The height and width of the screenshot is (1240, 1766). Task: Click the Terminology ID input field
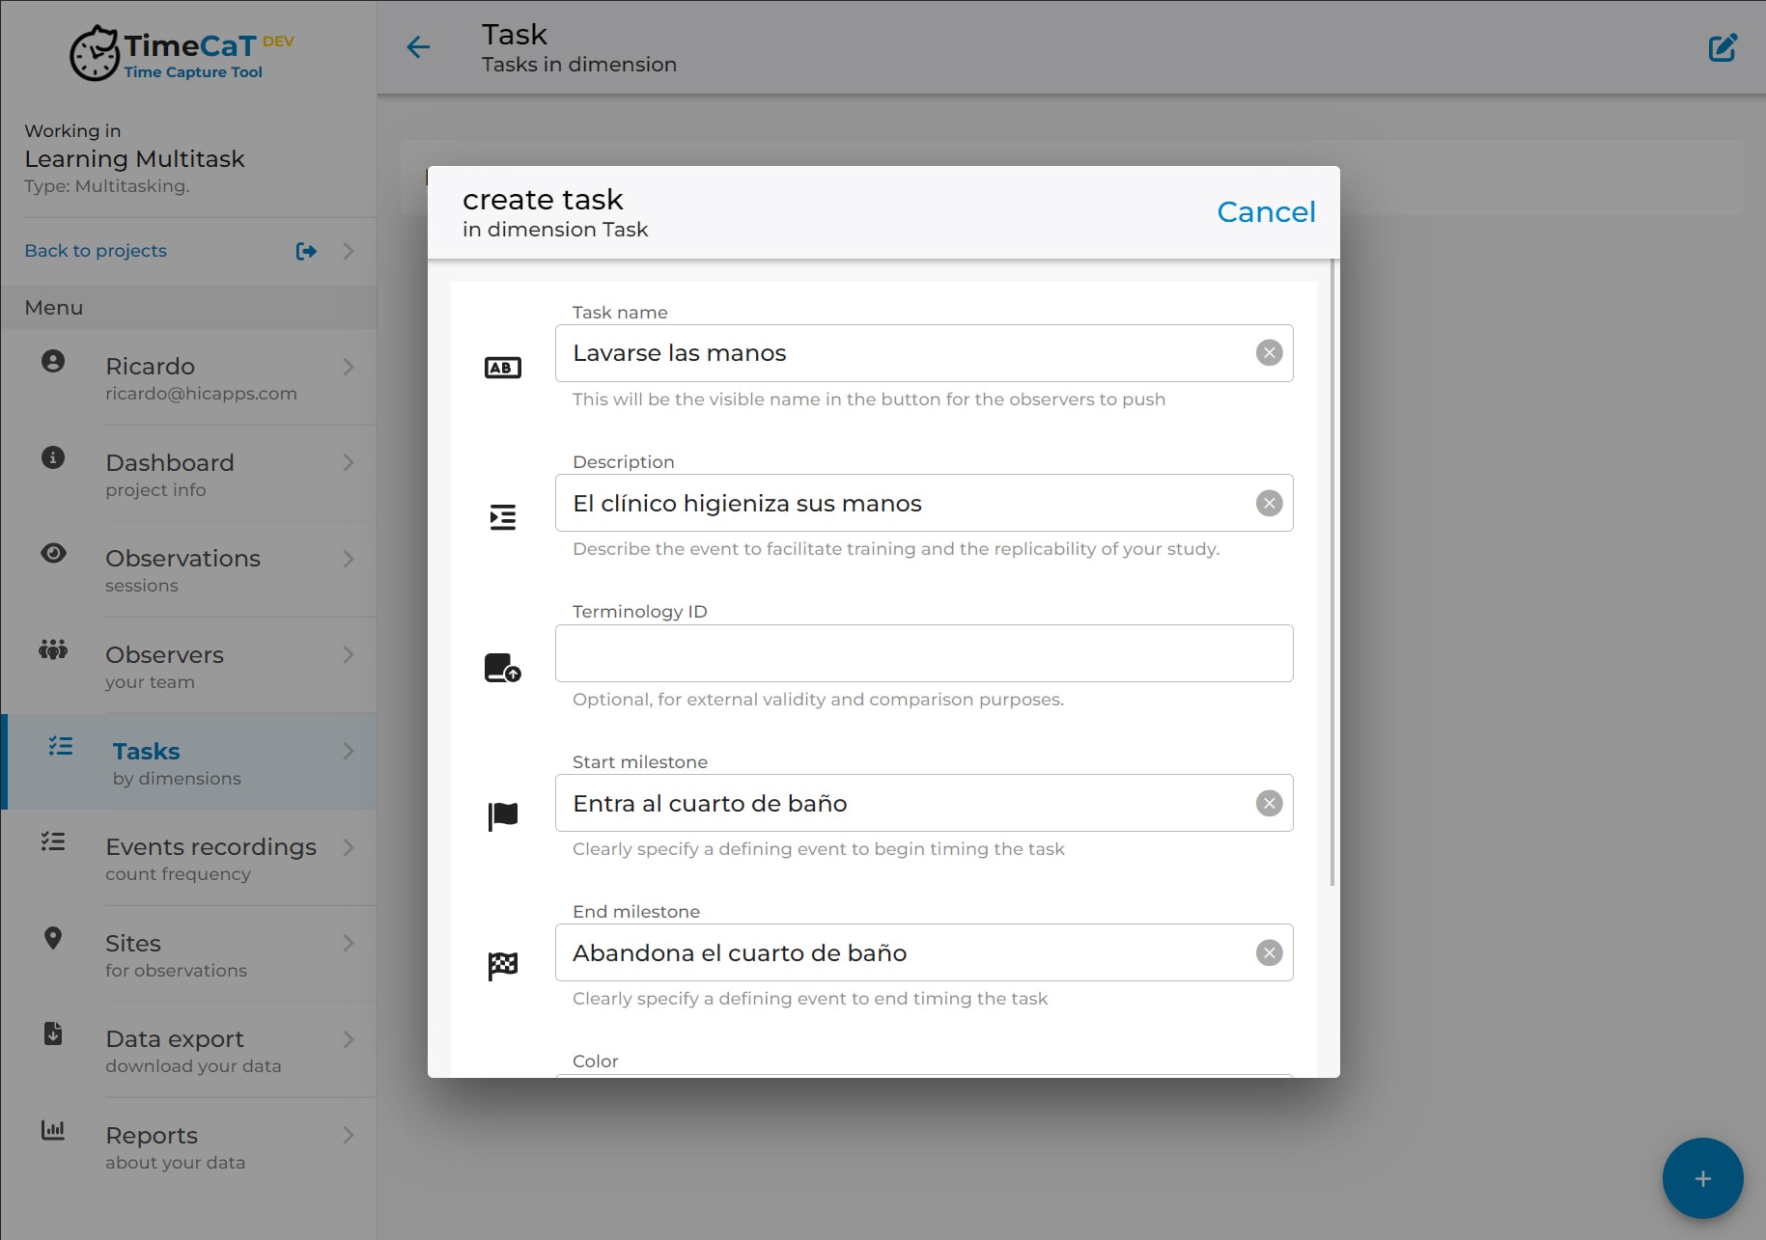click(923, 653)
